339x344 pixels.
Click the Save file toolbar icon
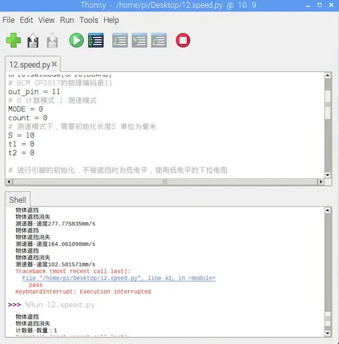pos(53,40)
